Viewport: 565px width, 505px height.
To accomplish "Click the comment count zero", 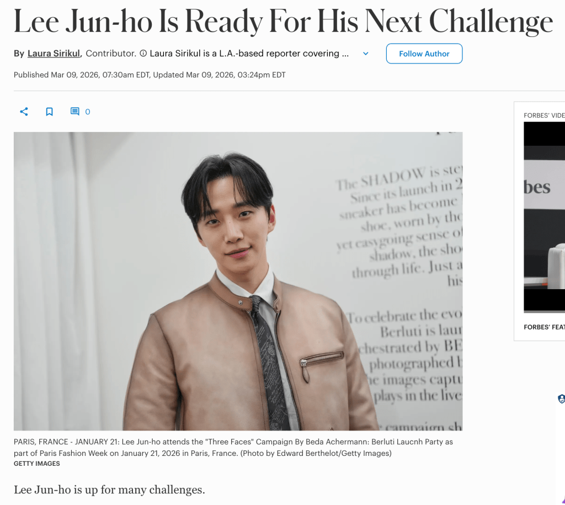I will tap(88, 111).
